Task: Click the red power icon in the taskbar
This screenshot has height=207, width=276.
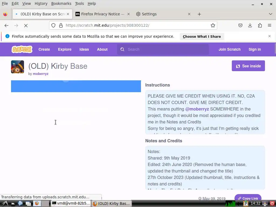Action: coord(272,203)
